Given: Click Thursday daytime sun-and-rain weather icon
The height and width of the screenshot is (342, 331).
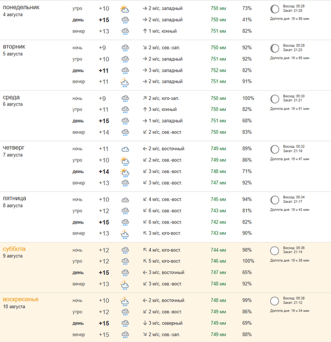Looking at the screenshot, I should point(125,172).
